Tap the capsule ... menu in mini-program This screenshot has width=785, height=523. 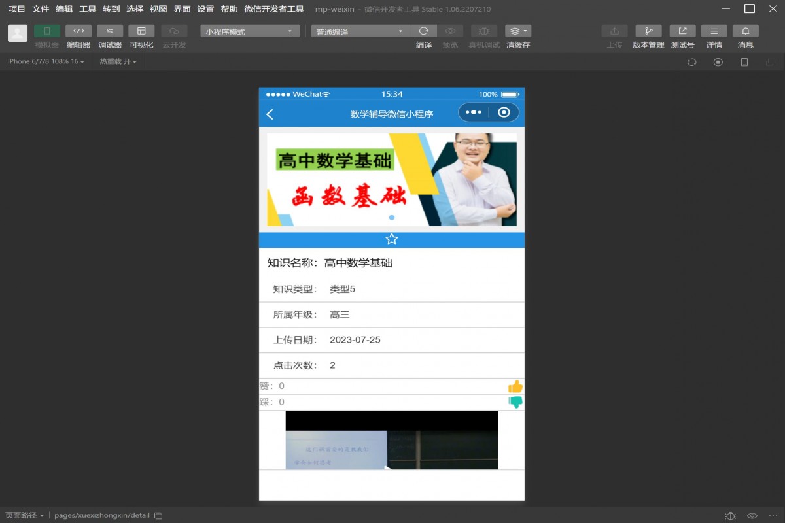473,112
